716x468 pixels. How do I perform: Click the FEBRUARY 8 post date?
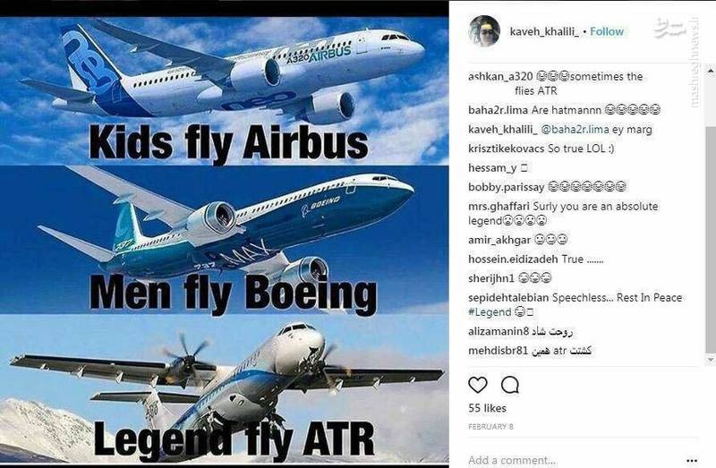click(490, 427)
